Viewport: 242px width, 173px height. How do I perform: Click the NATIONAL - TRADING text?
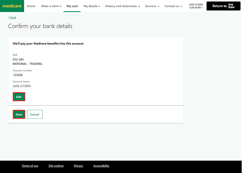click(x=27, y=64)
